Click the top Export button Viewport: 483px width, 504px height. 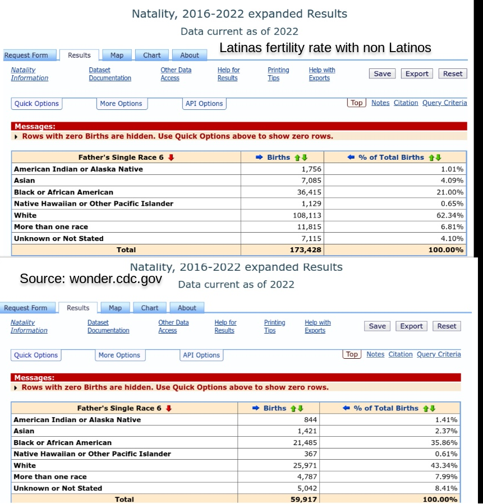click(417, 73)
